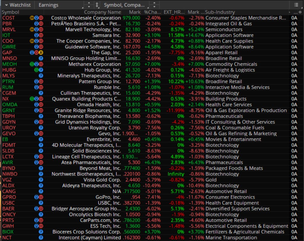Click the -11.99% EXT_HR value for GRNT
This screenshot has height=241, width=304.
tap(176, 111)
